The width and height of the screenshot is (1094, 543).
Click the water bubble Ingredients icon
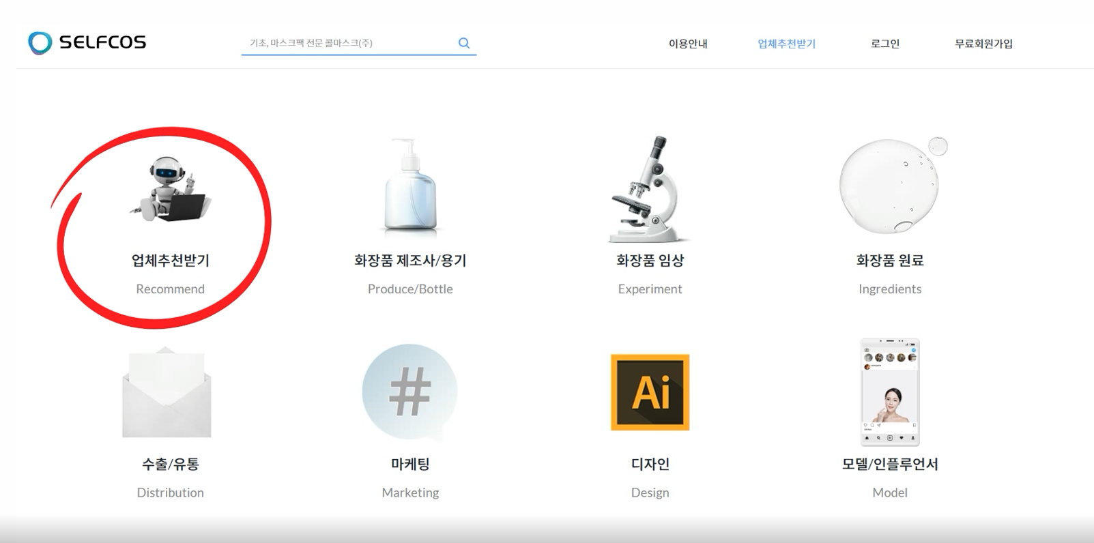coord(893,185)
